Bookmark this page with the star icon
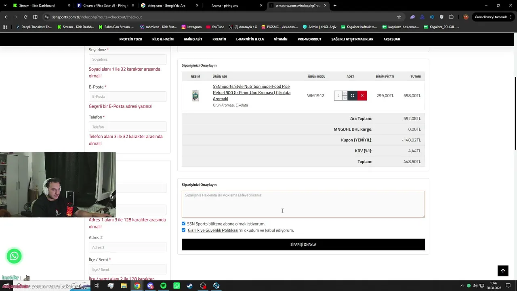 399,17
